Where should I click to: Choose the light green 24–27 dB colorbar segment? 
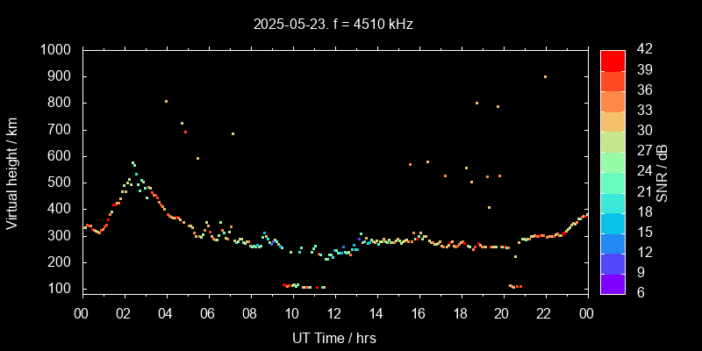tap(612, 161)
